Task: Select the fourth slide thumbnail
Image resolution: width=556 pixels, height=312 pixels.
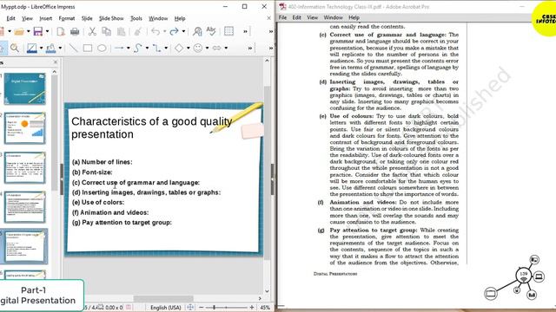Action: (x=25, y=207)
